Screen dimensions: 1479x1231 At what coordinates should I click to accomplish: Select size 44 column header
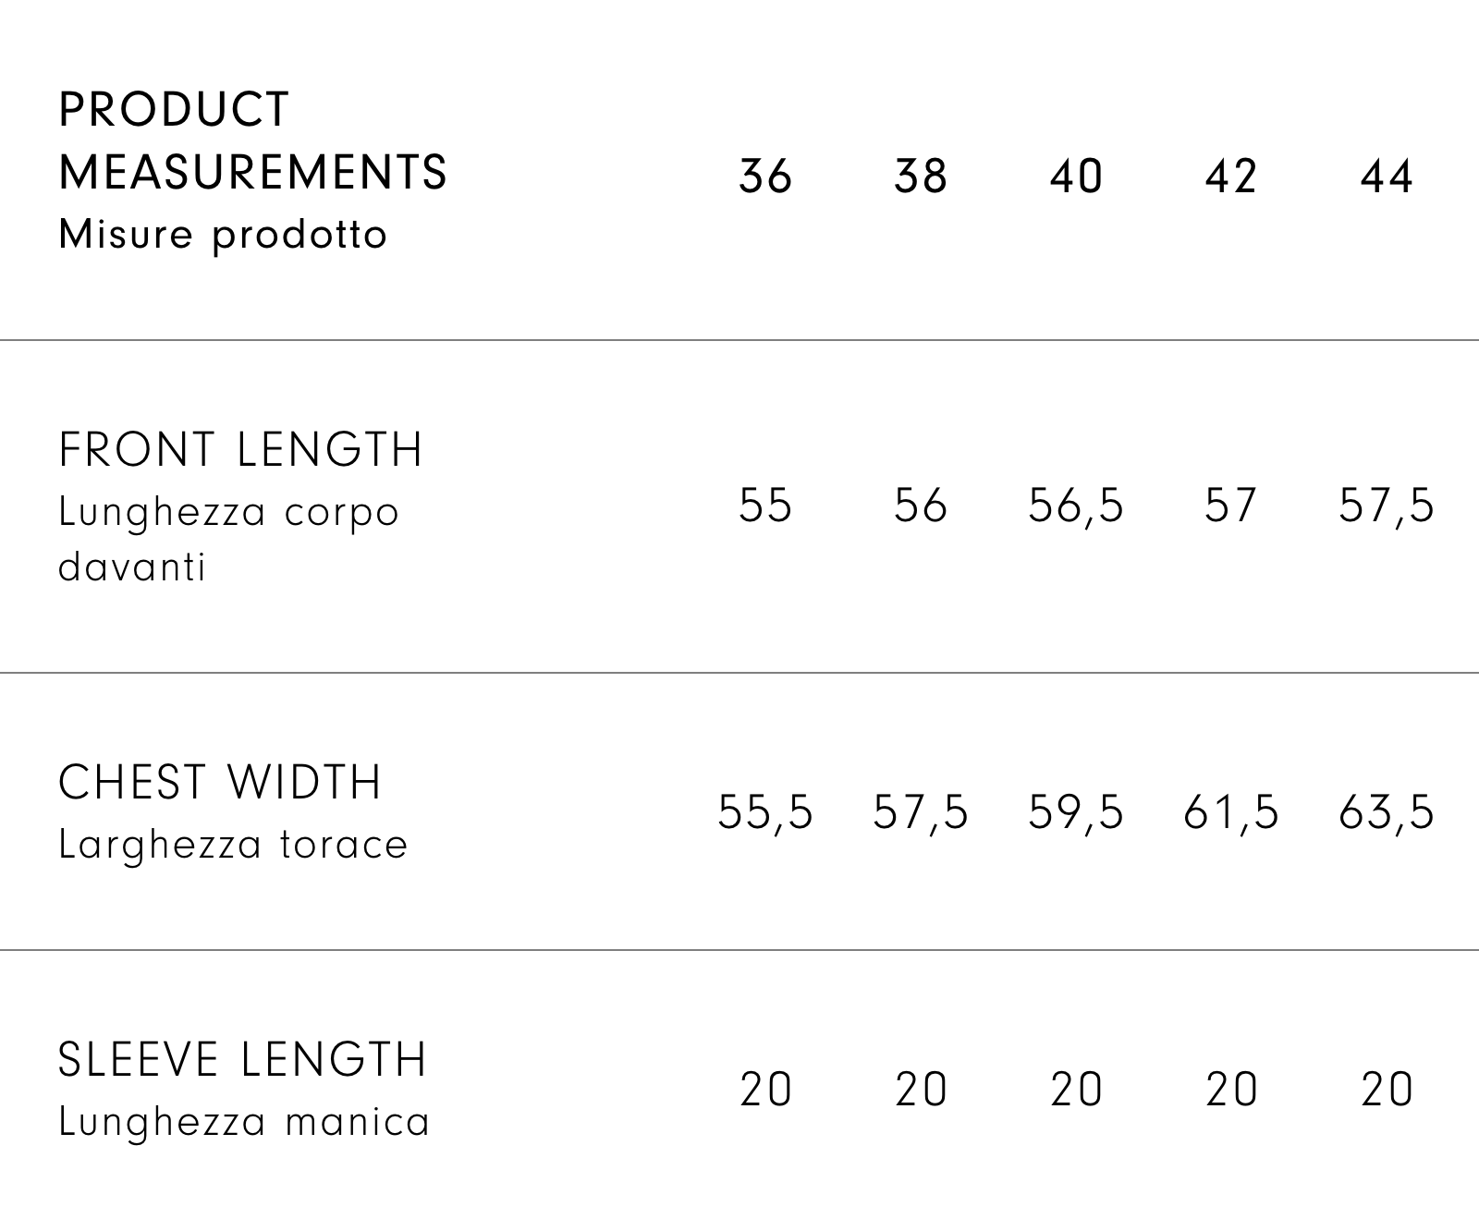[1387, 176]
